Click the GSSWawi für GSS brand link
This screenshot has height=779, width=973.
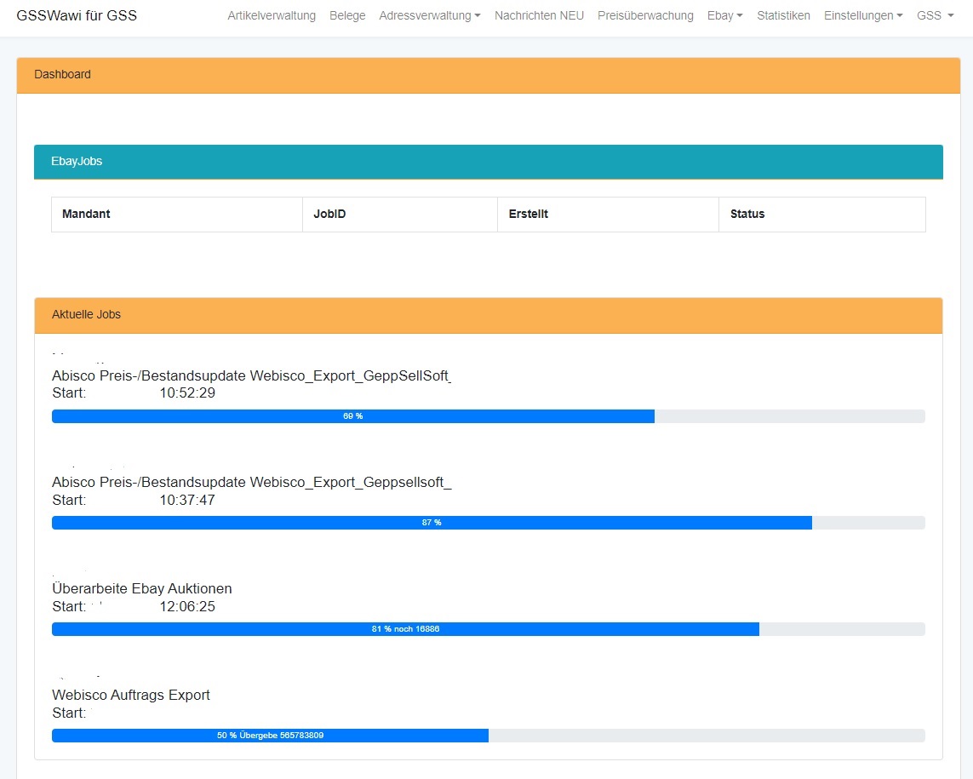point(77,15)
